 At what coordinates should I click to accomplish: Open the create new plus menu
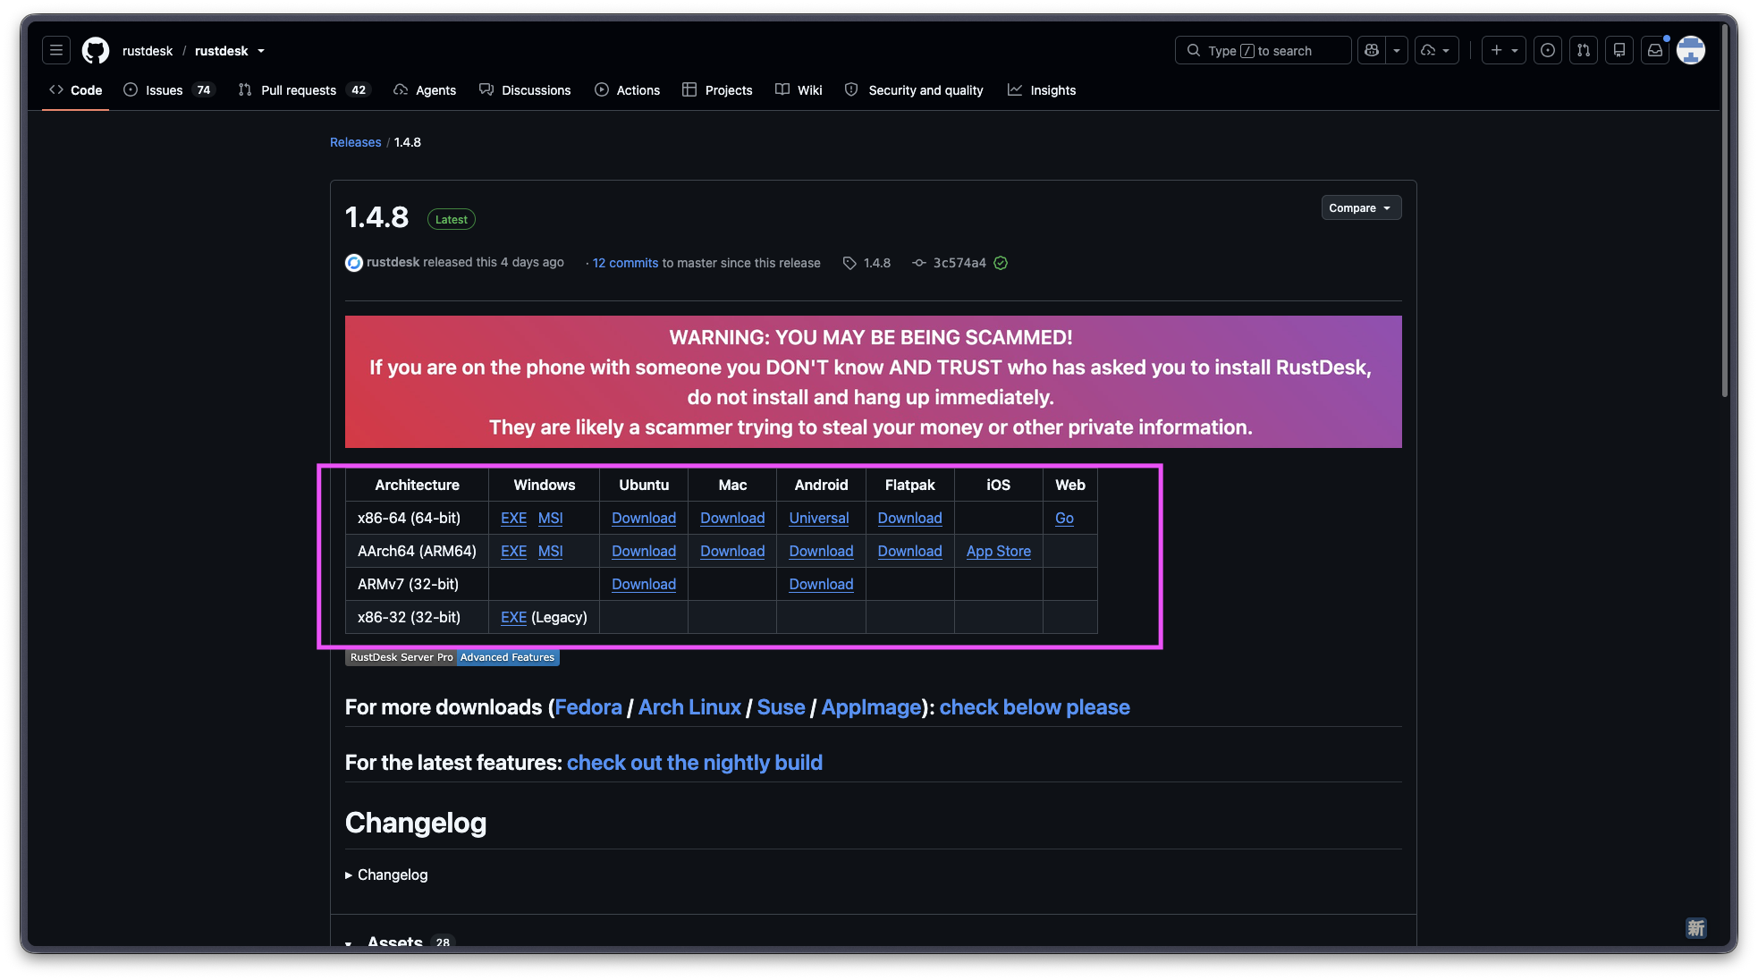(1504, 50)
